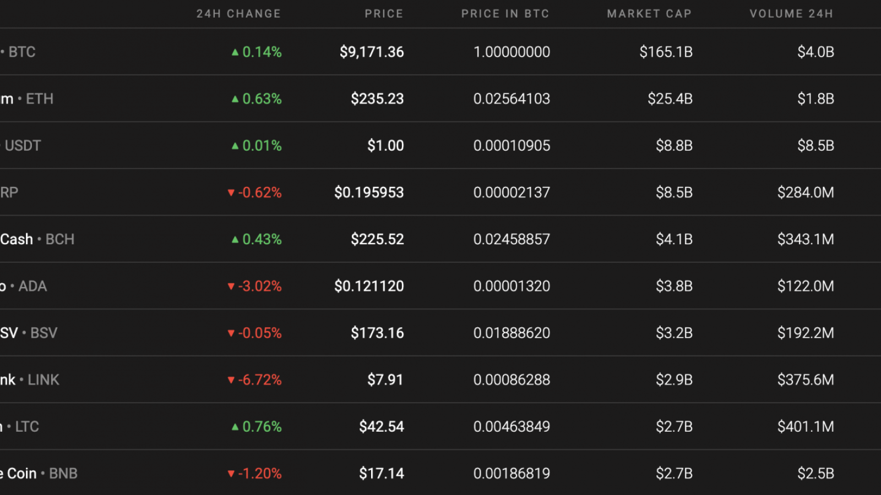This screenshot has width=881, height=495.
Task: Click the red down arrow beside -0.62%
Action: pos(231,193)
